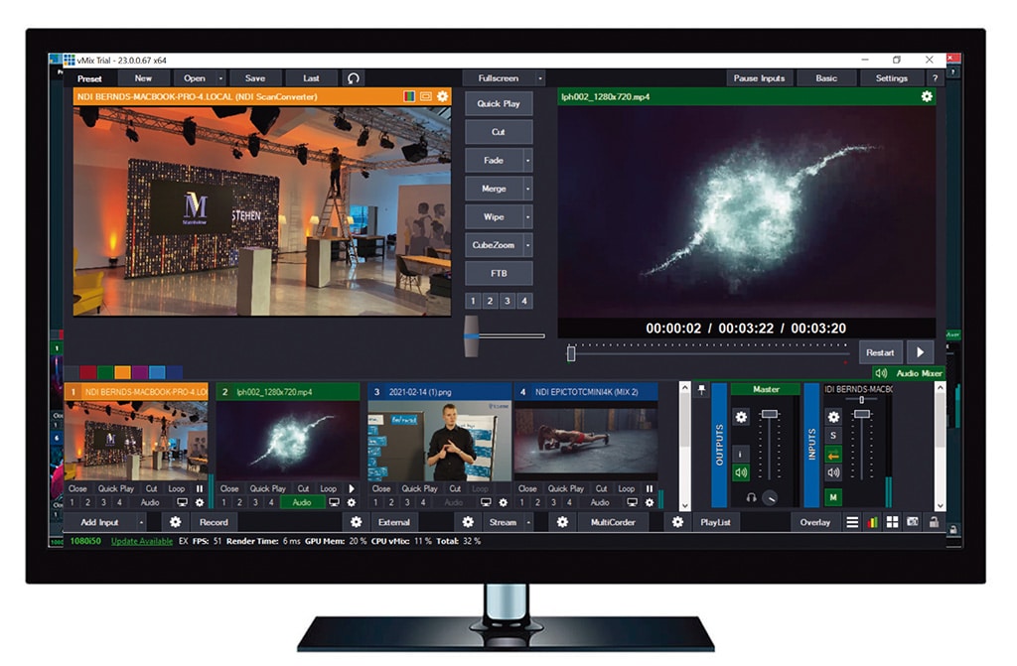The width and height of the screenshot is (1017, 666).
Task: Toggle Master output mute speaker button
Action: pyautogui.click(x=741, y=472)
